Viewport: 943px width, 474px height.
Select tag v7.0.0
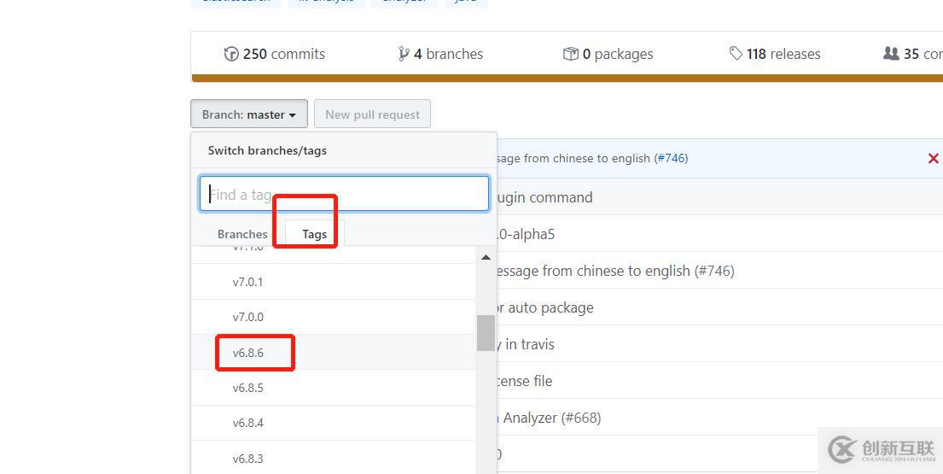pyautogui.click(x=334, y=317)
